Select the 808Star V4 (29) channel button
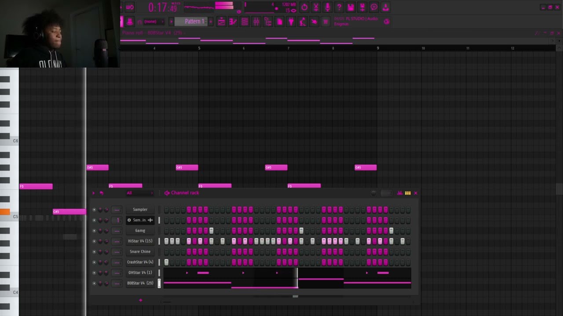 (x=140, y=284)
